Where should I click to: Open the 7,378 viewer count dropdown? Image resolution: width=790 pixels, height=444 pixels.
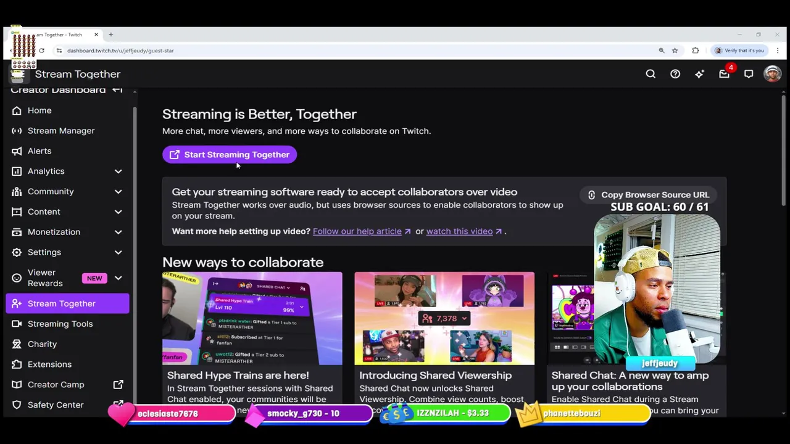pos(444,318)
